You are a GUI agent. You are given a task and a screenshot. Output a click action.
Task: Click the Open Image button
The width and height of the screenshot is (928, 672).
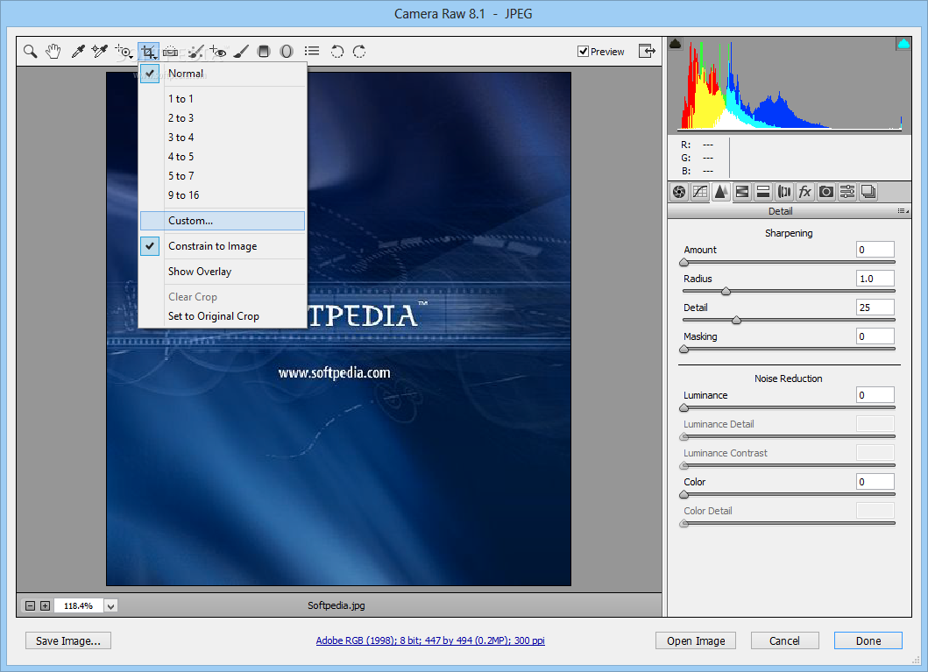point(696,640)
